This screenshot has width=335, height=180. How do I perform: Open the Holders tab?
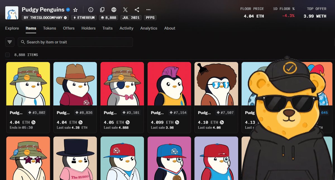[88, 28]
